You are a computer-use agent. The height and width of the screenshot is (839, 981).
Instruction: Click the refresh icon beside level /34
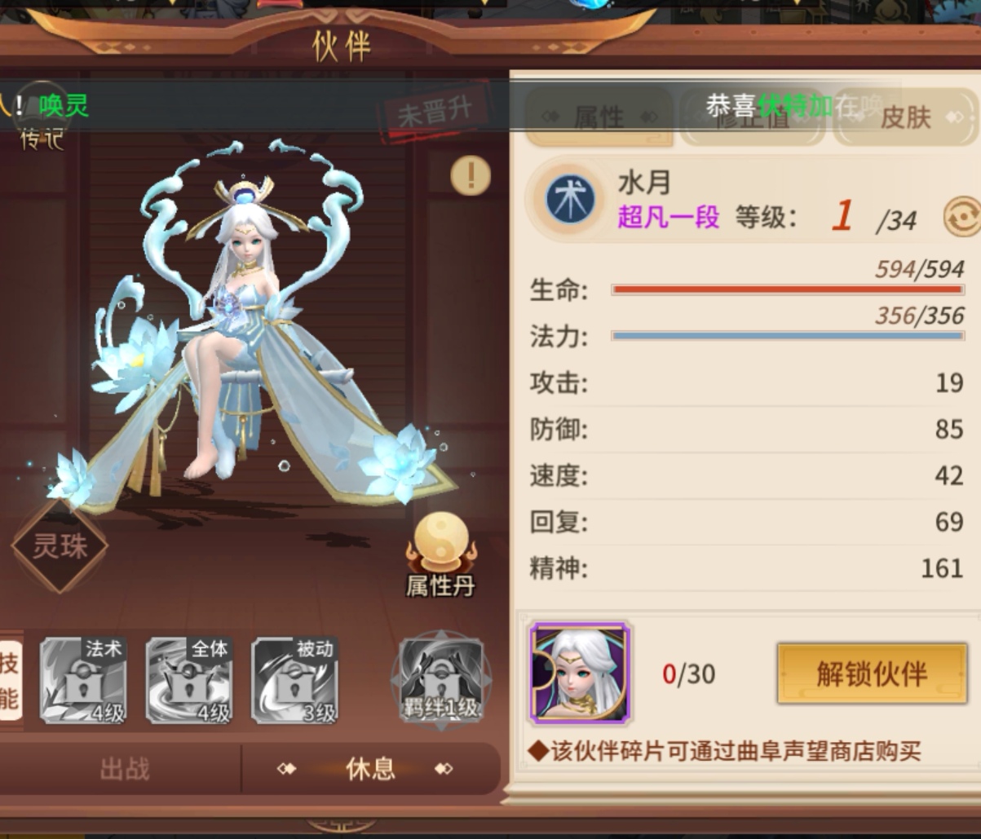(x=961, y=219)
